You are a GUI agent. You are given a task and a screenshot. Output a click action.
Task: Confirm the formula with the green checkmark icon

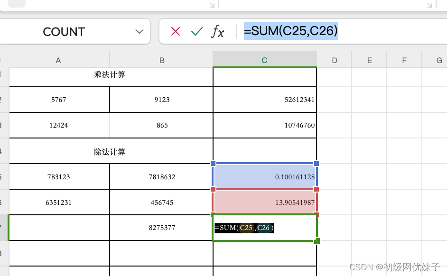(196, 31)
